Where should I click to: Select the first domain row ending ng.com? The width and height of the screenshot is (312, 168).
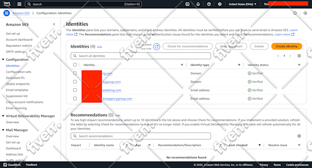click(x=75, y=73)
